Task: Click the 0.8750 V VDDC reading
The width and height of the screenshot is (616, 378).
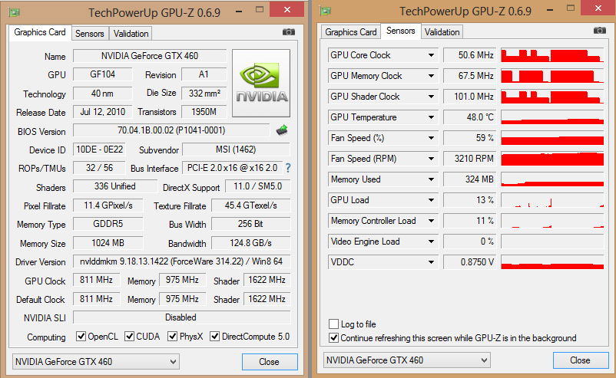Action: [x=469, y=262]
